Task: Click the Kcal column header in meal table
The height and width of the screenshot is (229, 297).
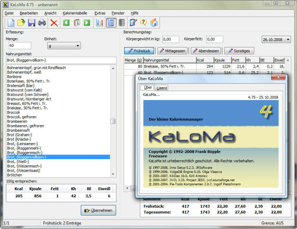Action: [x=205, y=60]
